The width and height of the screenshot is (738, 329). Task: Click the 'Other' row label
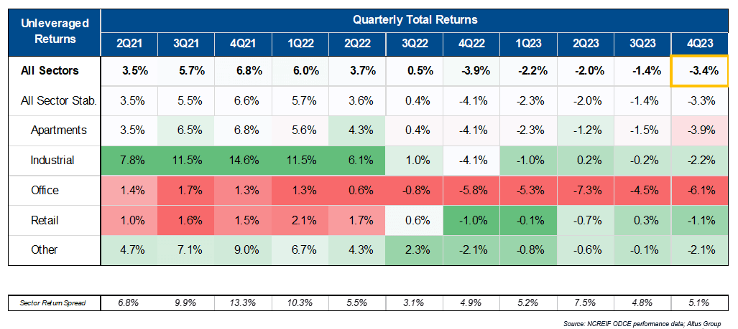(x=44, y=250)
